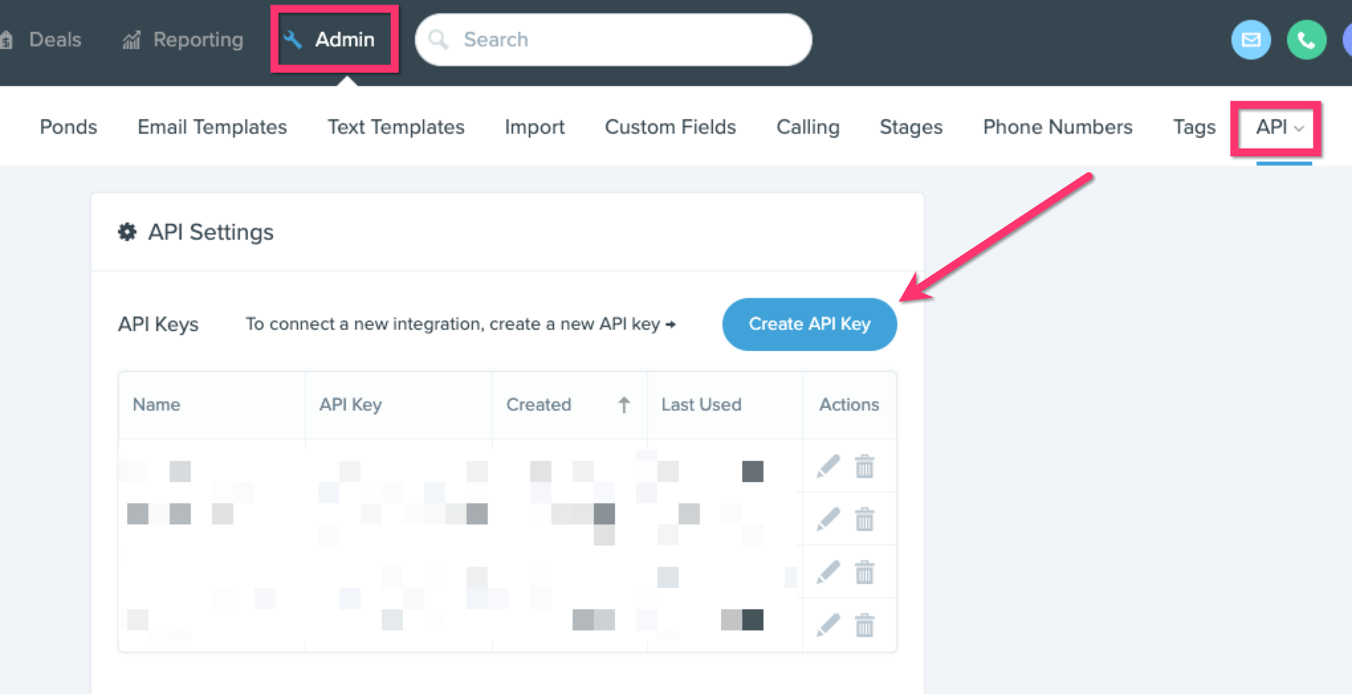Click trash icon in fourth key row
Image resolution: width=1352 pixels, height=694 pixels.
(x=864, y=624)
